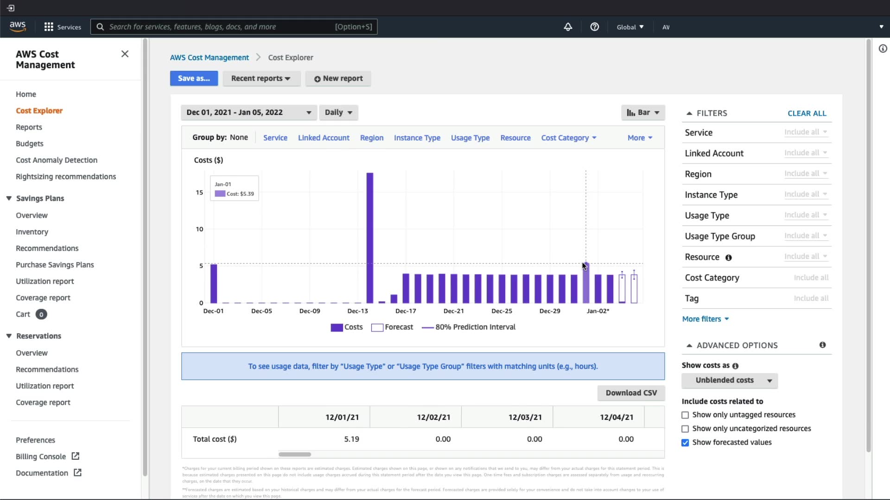
Task: Close the AWS Cost Management sidebar
Action: [x=125, y=54]
